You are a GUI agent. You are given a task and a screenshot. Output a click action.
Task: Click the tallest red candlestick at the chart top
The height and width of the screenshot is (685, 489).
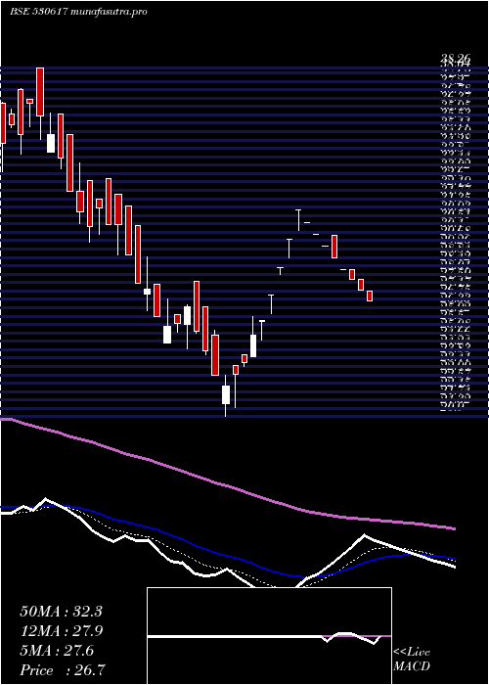coord(40,92)
